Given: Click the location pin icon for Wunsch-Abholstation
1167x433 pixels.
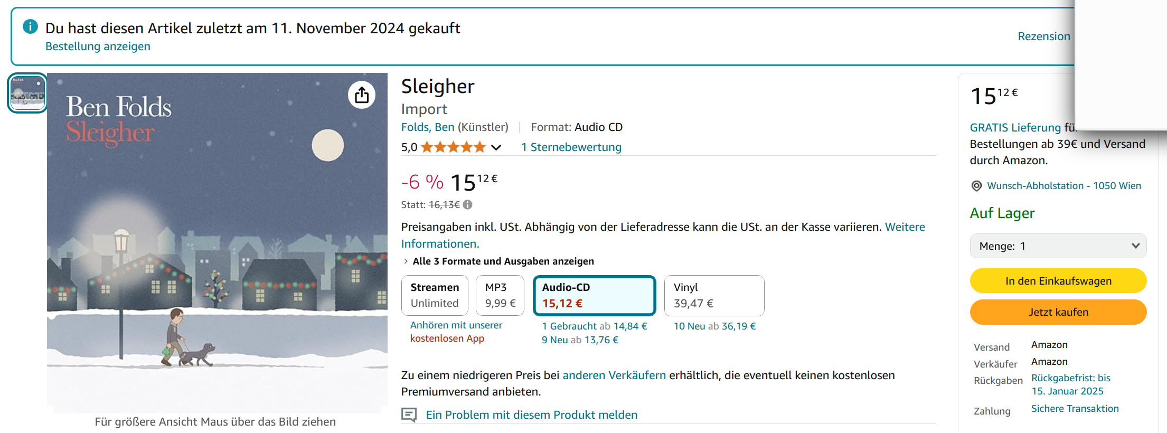Looking at the screenshot, I should [976, 186].
